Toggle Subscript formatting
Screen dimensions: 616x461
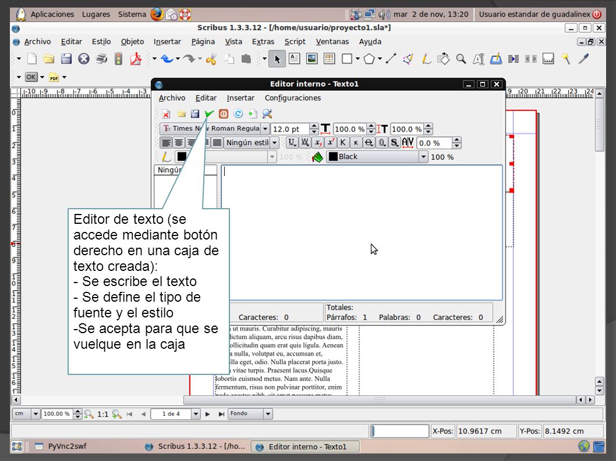pos(317,143)
